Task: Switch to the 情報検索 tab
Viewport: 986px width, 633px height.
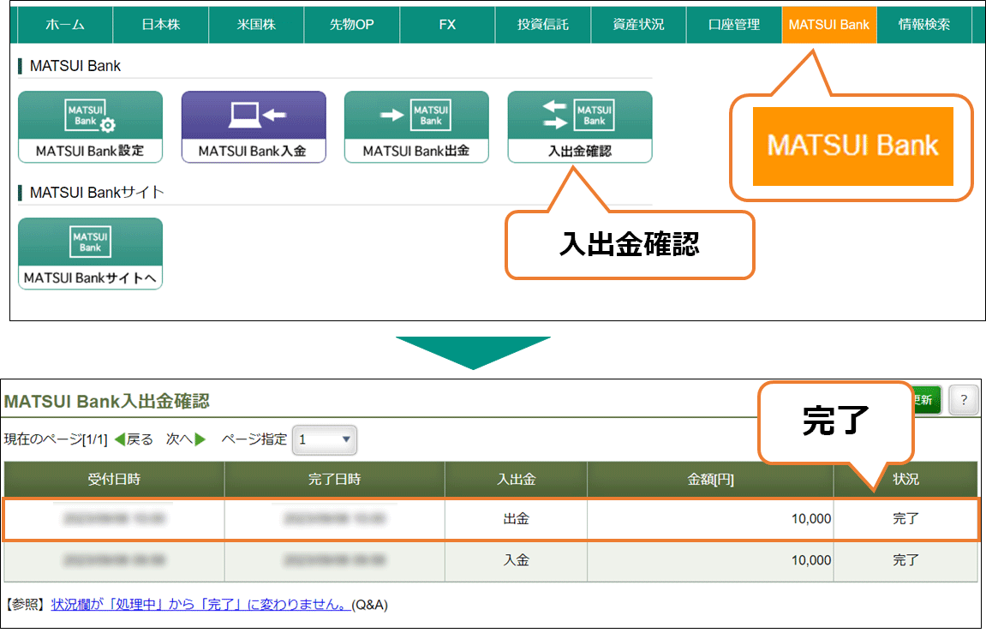Action: [x=924, y=25]
